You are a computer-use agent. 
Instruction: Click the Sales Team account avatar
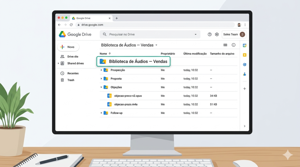point(242,34)
